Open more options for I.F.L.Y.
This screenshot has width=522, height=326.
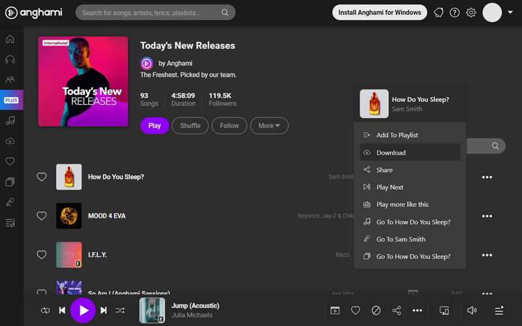pyautogui.click(x=487, y=255)
